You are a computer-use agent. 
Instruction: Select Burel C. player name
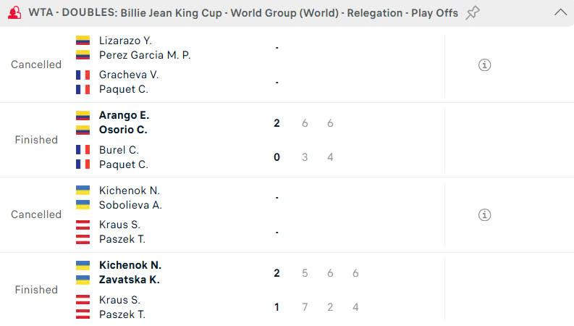119,150
